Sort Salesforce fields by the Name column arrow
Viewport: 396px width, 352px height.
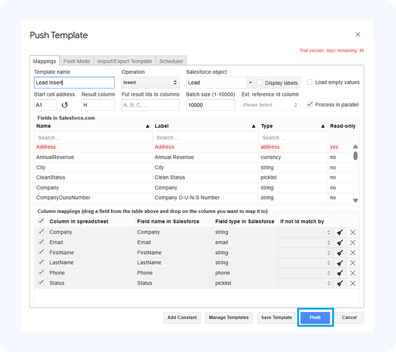pyautogui.click(x=147, y=126)
